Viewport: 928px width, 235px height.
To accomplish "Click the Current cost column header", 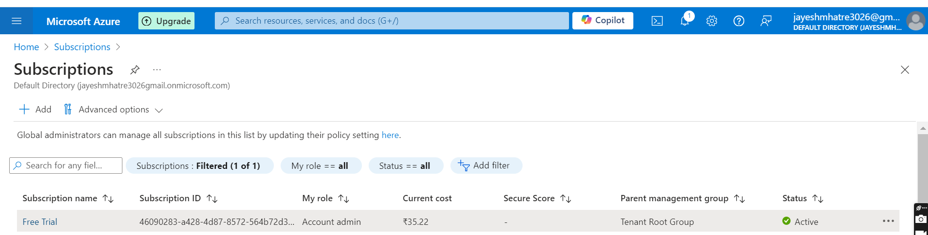I will coord(427,198).
